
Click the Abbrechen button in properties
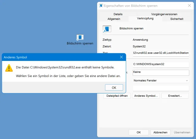(x=160, y=132)
